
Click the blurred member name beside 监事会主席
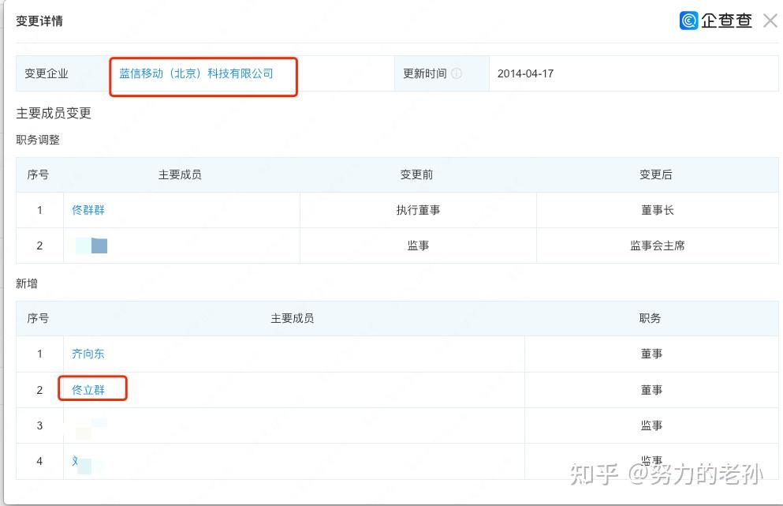tap(93, 246)
